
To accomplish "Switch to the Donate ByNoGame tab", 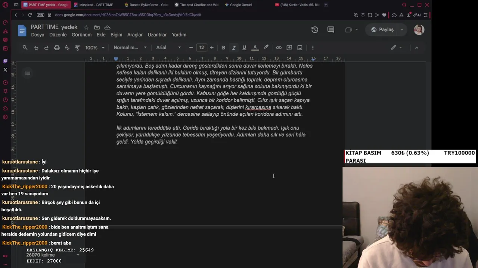I will [146, 5].
